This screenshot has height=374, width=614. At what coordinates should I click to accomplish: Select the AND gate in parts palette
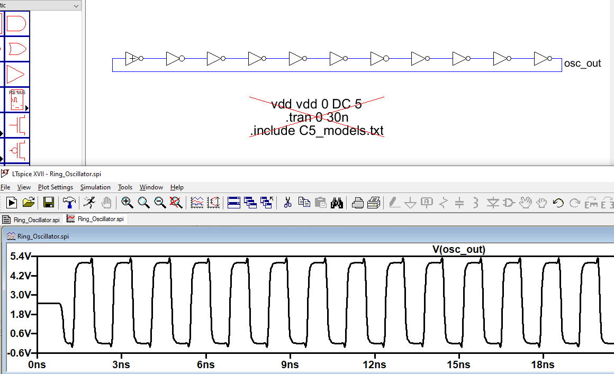(17, 23)
